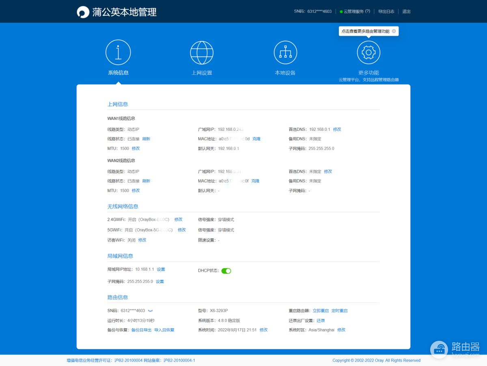Screen dimensions: 487x366
Task: Click 导出日志 in the top bar
Action: pos(386,11)
